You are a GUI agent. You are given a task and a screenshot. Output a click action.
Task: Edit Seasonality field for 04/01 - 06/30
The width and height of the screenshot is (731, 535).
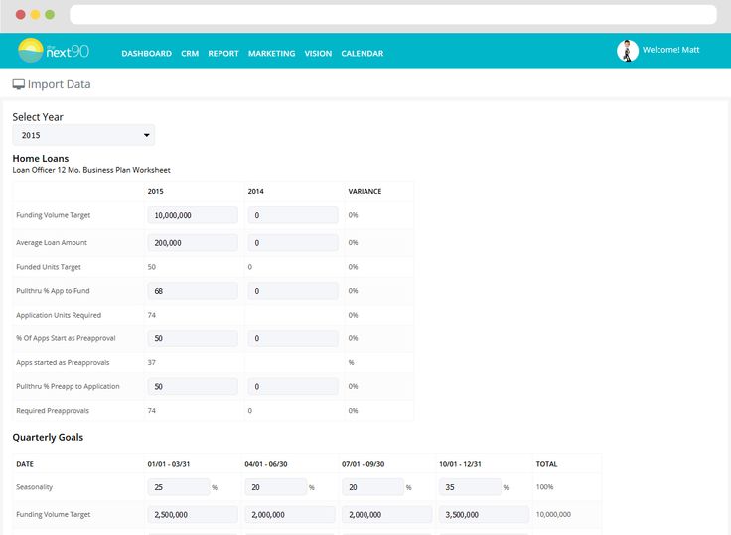(276, 487)
